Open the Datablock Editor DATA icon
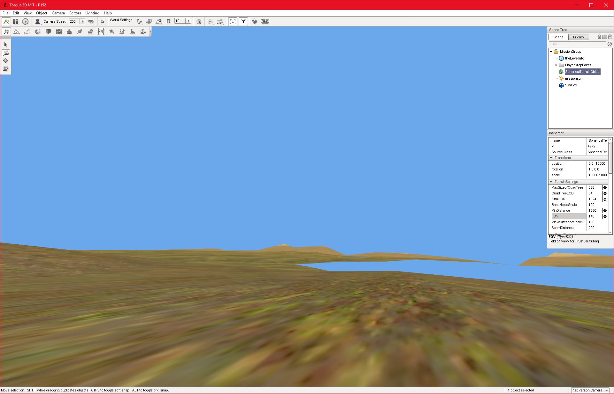 (59, 31)
